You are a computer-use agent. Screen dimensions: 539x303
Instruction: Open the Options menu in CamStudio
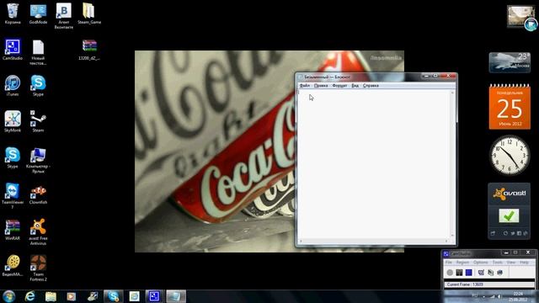(x=481, y=263)
